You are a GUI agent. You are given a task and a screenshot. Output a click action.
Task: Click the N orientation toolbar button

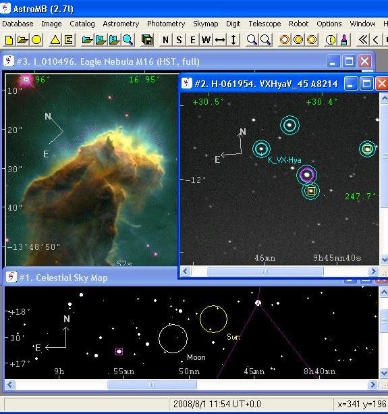[x=165, y=40]
